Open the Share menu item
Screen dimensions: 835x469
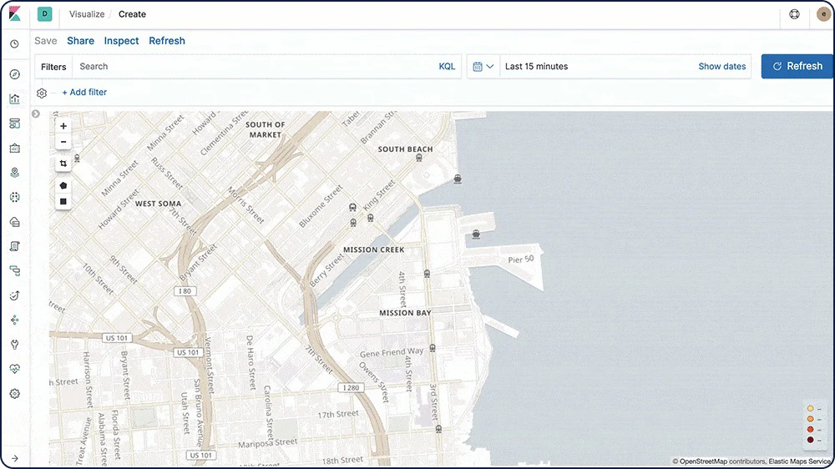point(80,41)
